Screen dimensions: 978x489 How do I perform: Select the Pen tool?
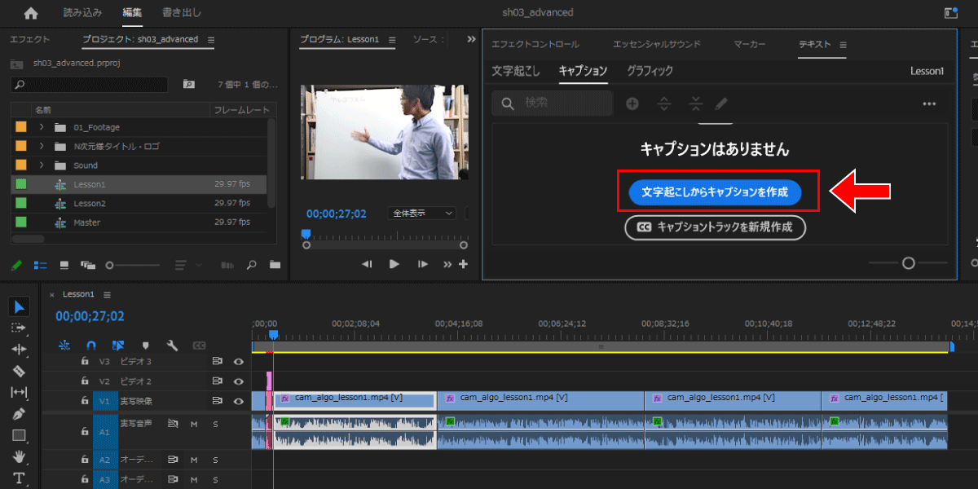[20, 414]
